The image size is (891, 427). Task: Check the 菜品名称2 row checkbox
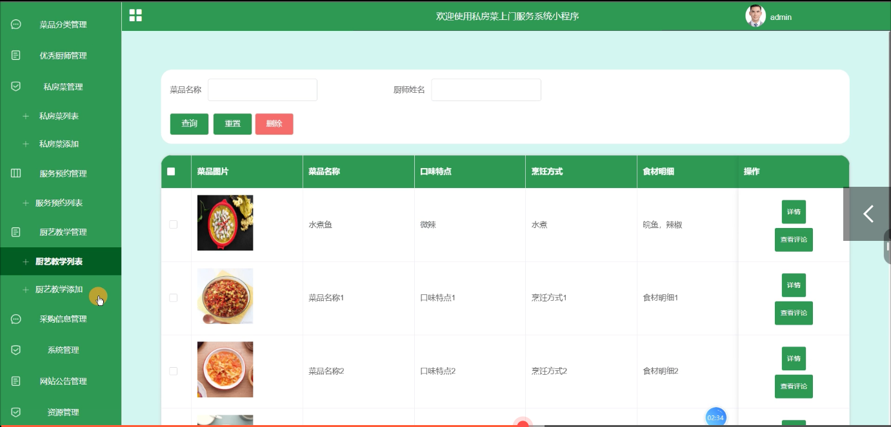pyautogui.click(x=173, y=371)
